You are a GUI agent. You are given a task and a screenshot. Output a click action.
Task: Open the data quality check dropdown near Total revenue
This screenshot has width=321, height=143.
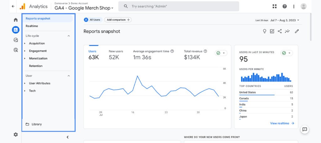click(x=221, y=53)
